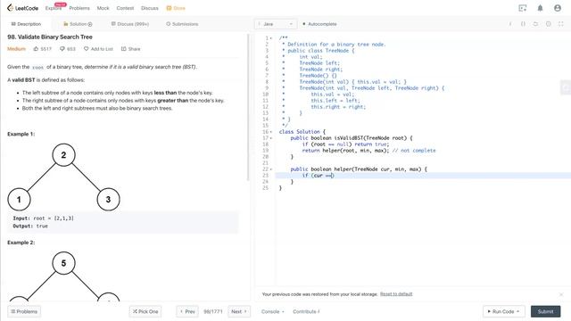The height and width of the screenshot is (321, 571).
Task: Click Run Code
Action: click(x=503, y=311)
